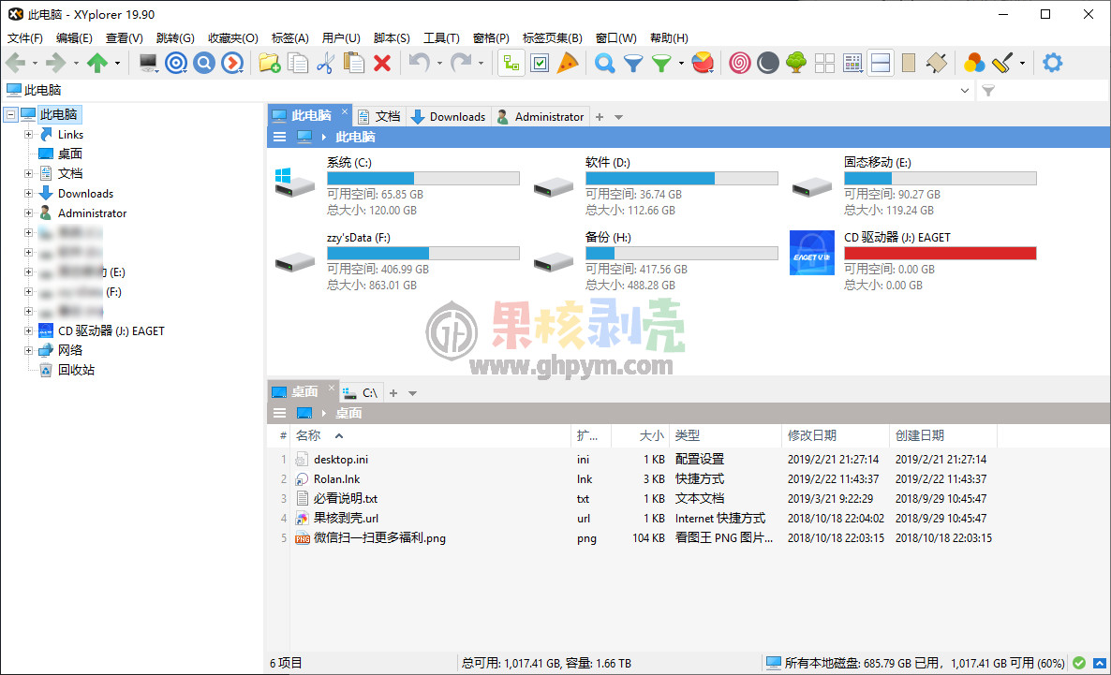This screenshot has width=1111, height=675.
Task: Switch to the Administrator tab
Action: tap(541, 117)
